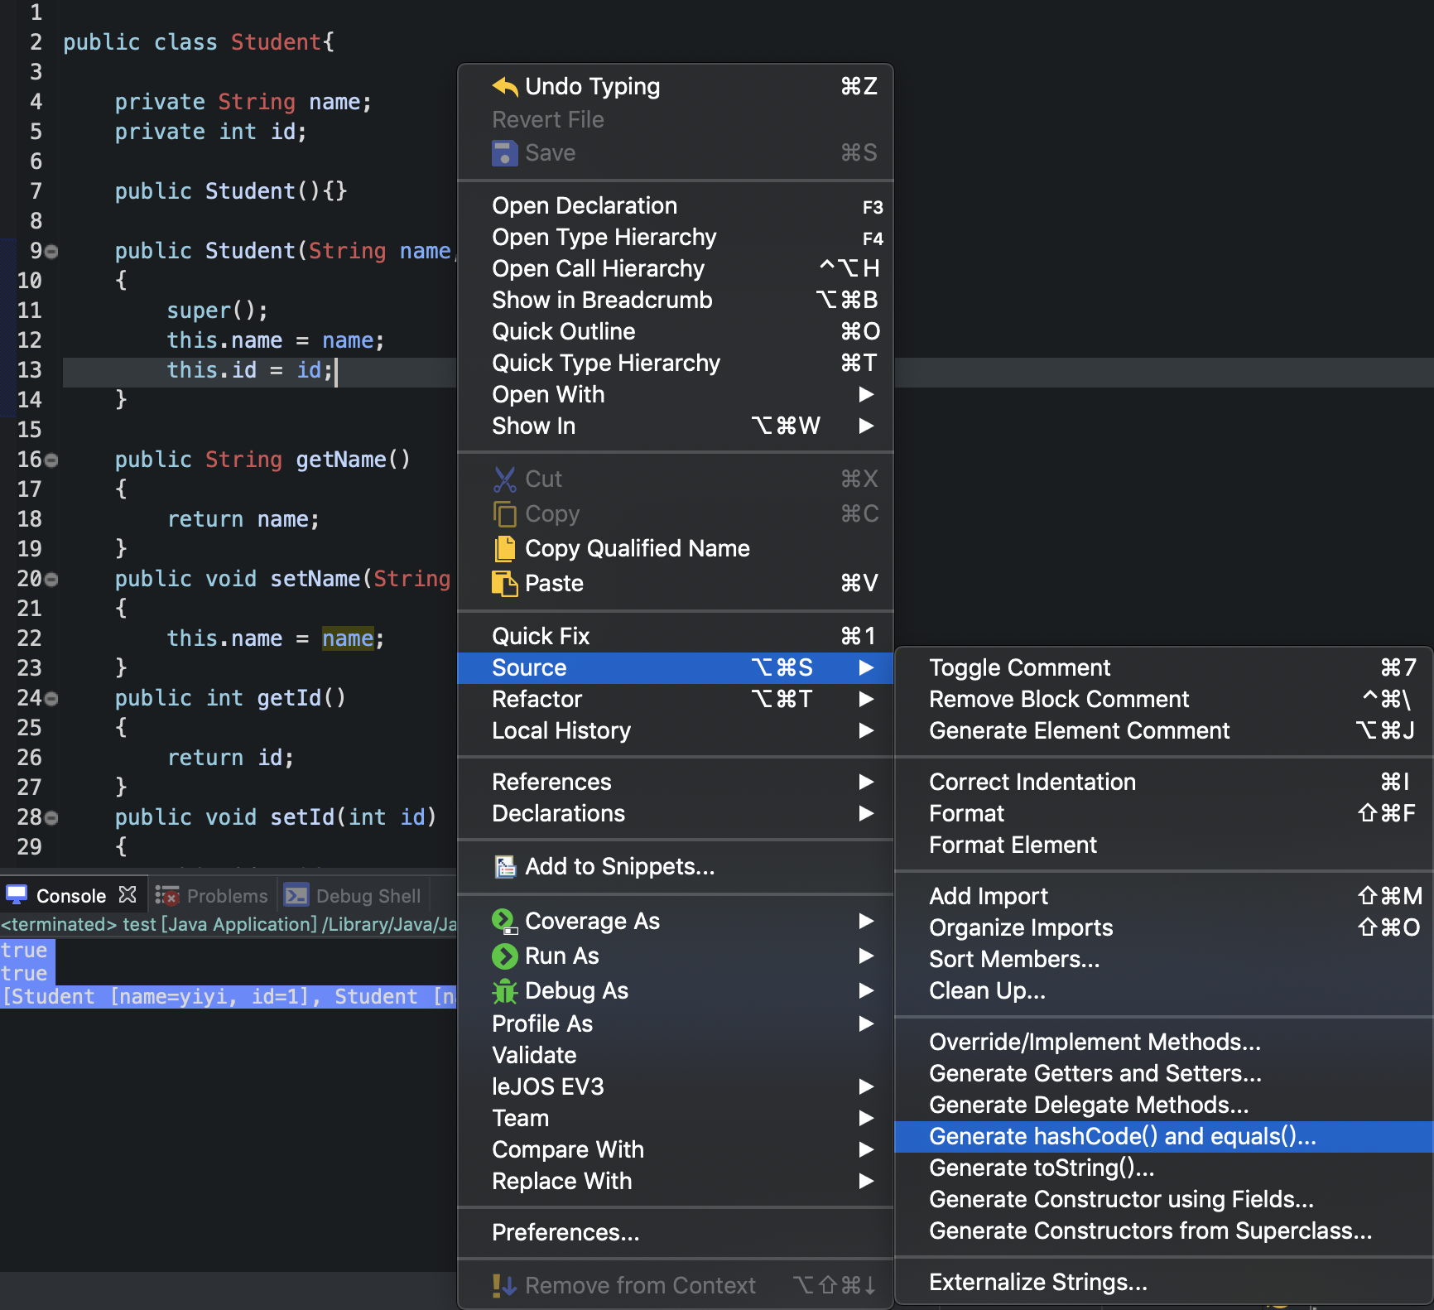Expand the Open With submenu
Image resolution: width=1434 pixels, height=1310 pixels.
pyautogui.click(x=866, y=395)
